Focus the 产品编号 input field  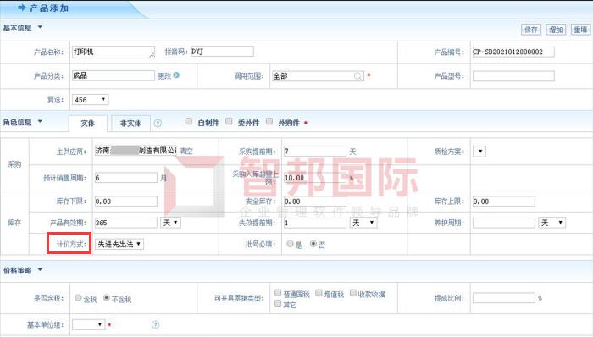tap(513, 52)
